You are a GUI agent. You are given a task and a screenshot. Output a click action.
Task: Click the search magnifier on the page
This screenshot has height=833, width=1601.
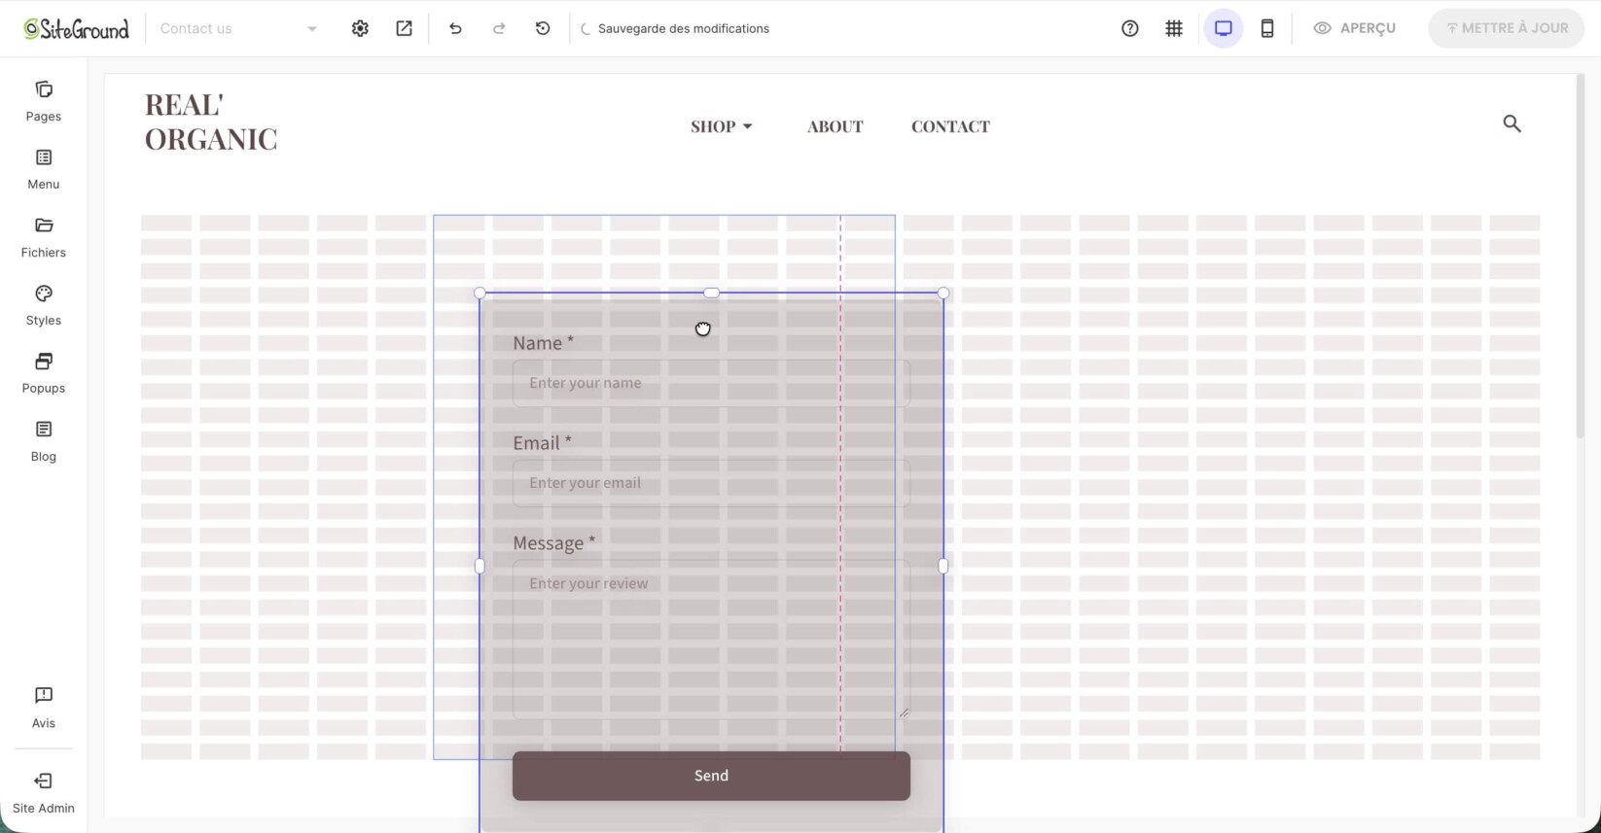(x=1512, y=123)
